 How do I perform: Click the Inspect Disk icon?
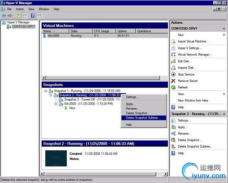[x=173, y=68]
